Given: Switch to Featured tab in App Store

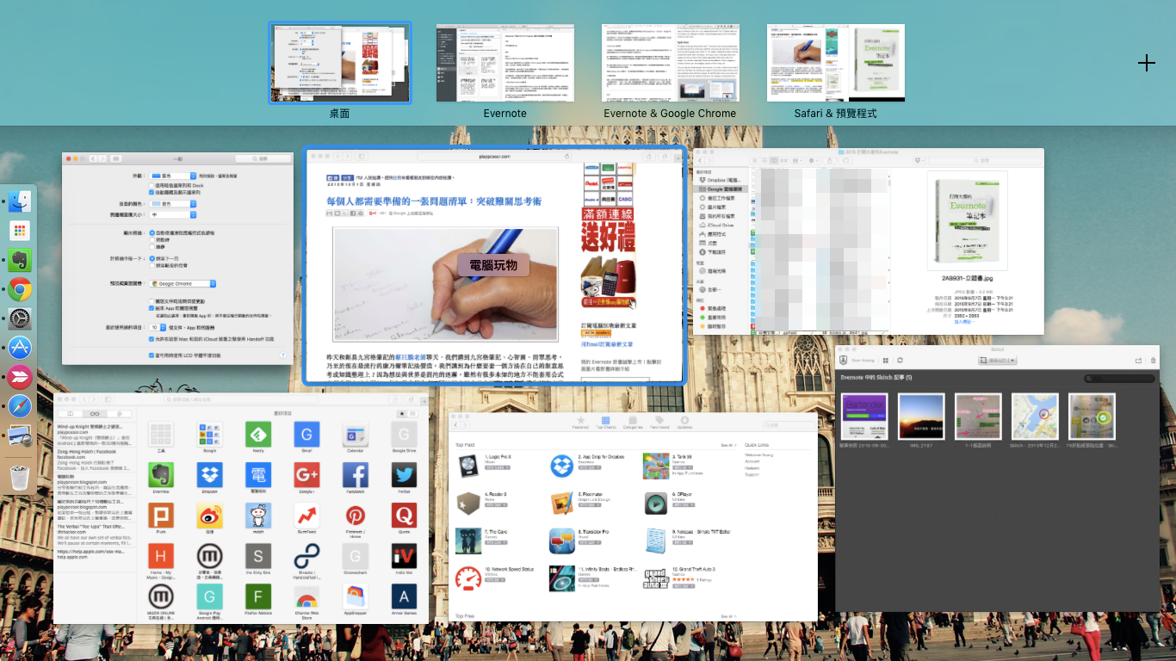Looking at the screenshot, I should 580,423.
